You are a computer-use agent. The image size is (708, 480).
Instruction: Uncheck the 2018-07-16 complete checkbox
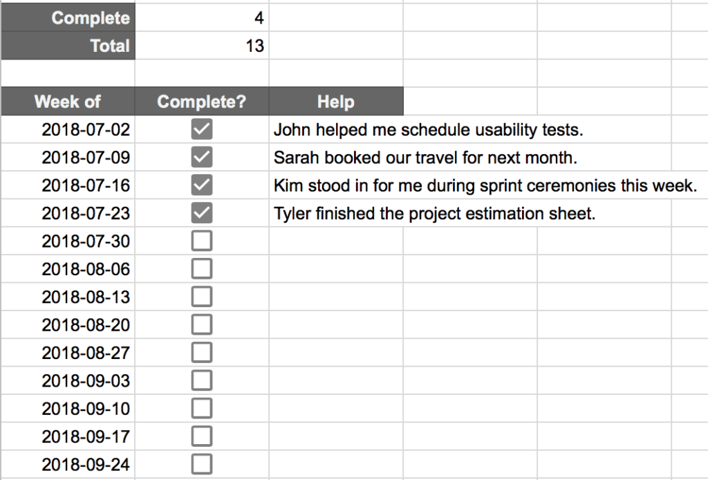click(x=201, y=185)
